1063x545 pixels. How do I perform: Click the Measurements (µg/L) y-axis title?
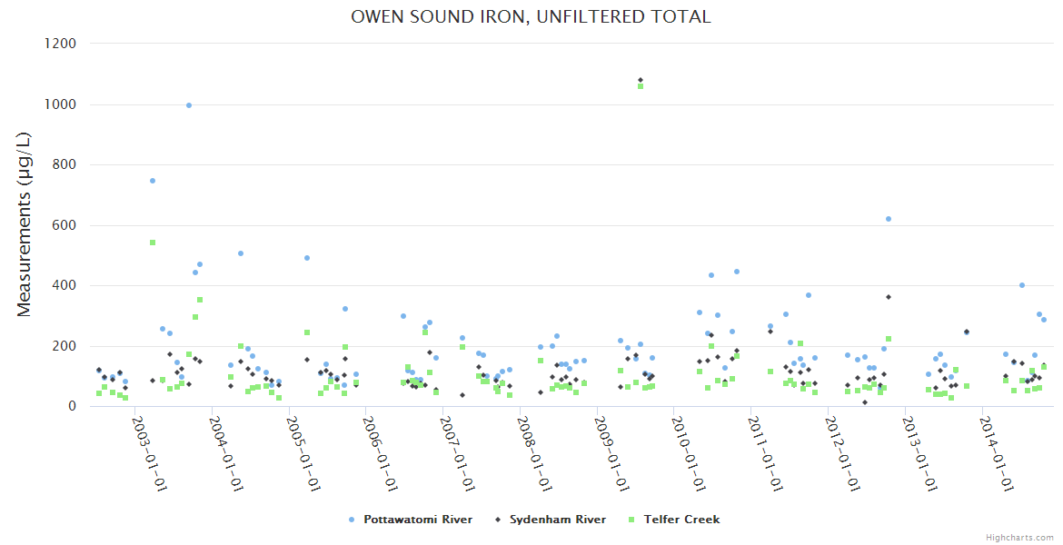(25, 224)
